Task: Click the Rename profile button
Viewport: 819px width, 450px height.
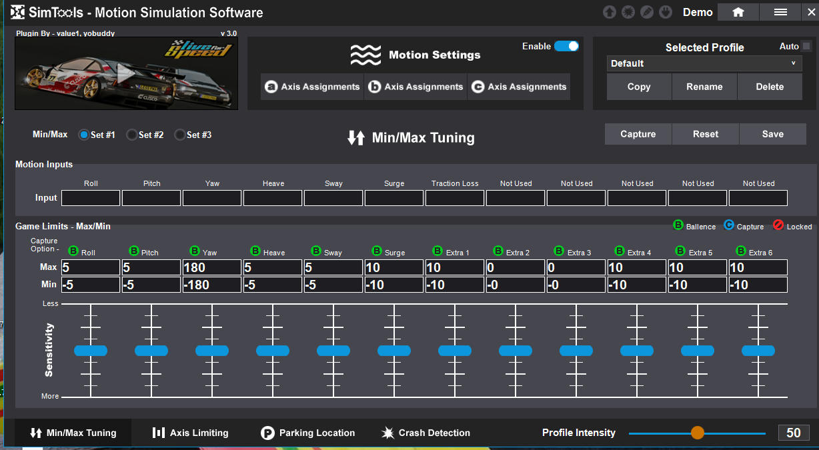Action: (x=704, y=87)
